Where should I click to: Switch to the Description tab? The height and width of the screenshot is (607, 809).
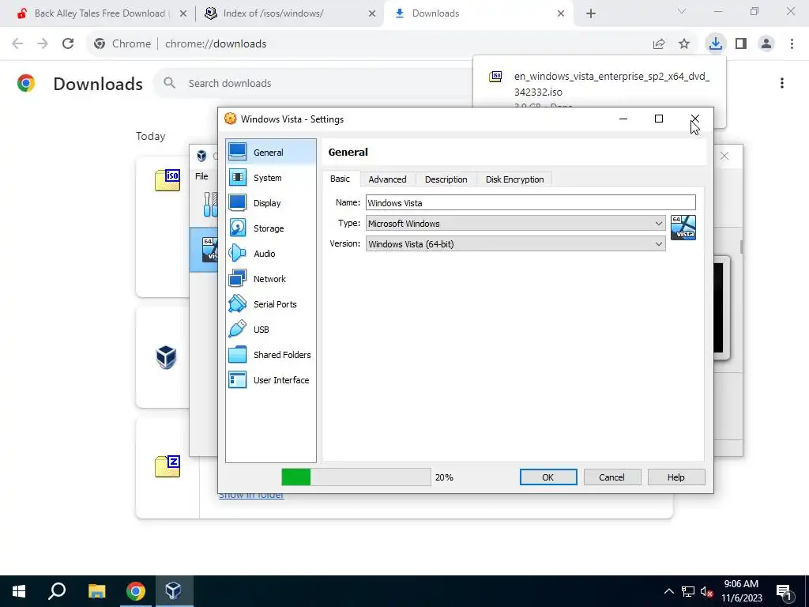(x=446, y=179)
